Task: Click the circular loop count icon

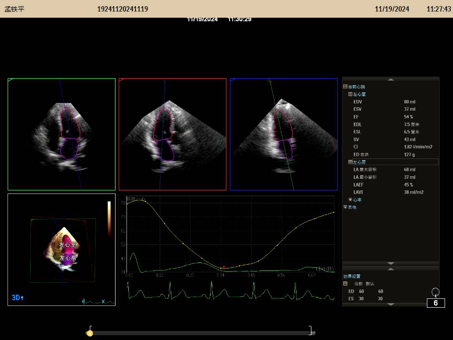Action: [435, 292]
